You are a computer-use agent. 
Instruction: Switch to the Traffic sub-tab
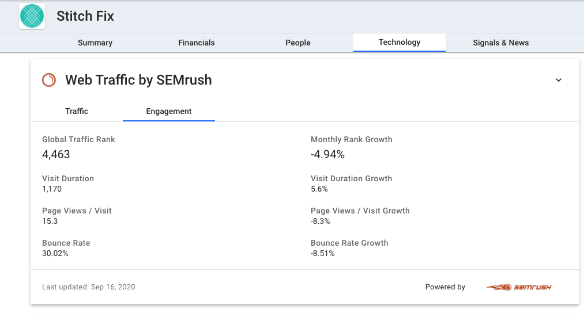coord(77,111)
